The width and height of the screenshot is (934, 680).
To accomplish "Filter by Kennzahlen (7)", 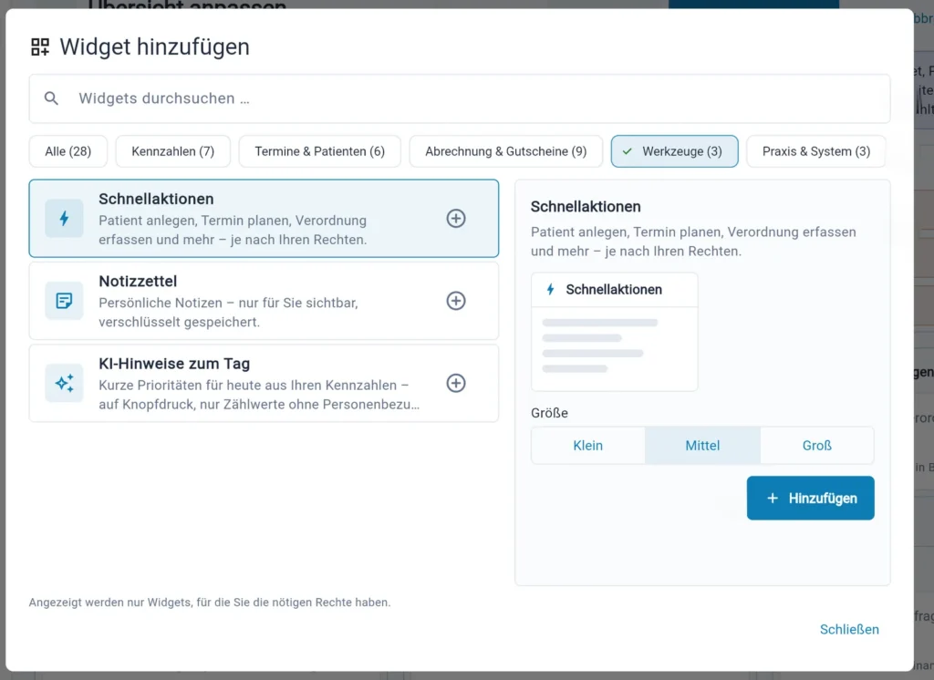I will pos(172,151).
